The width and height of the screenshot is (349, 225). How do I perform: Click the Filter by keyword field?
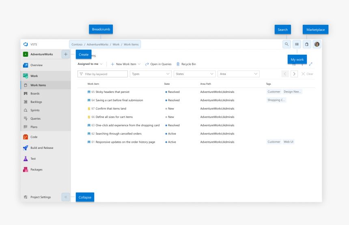(103, 74)
